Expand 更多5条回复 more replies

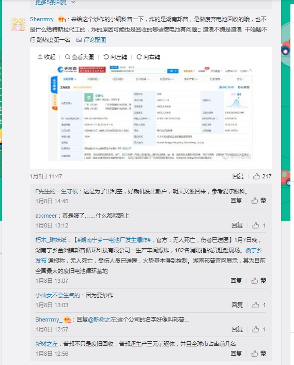click(55, 3)
